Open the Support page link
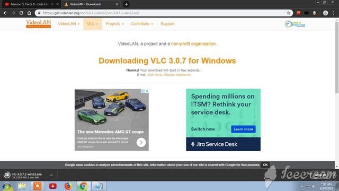The height and width of the screenshot is (191, 339). click(x=167, y=24)
